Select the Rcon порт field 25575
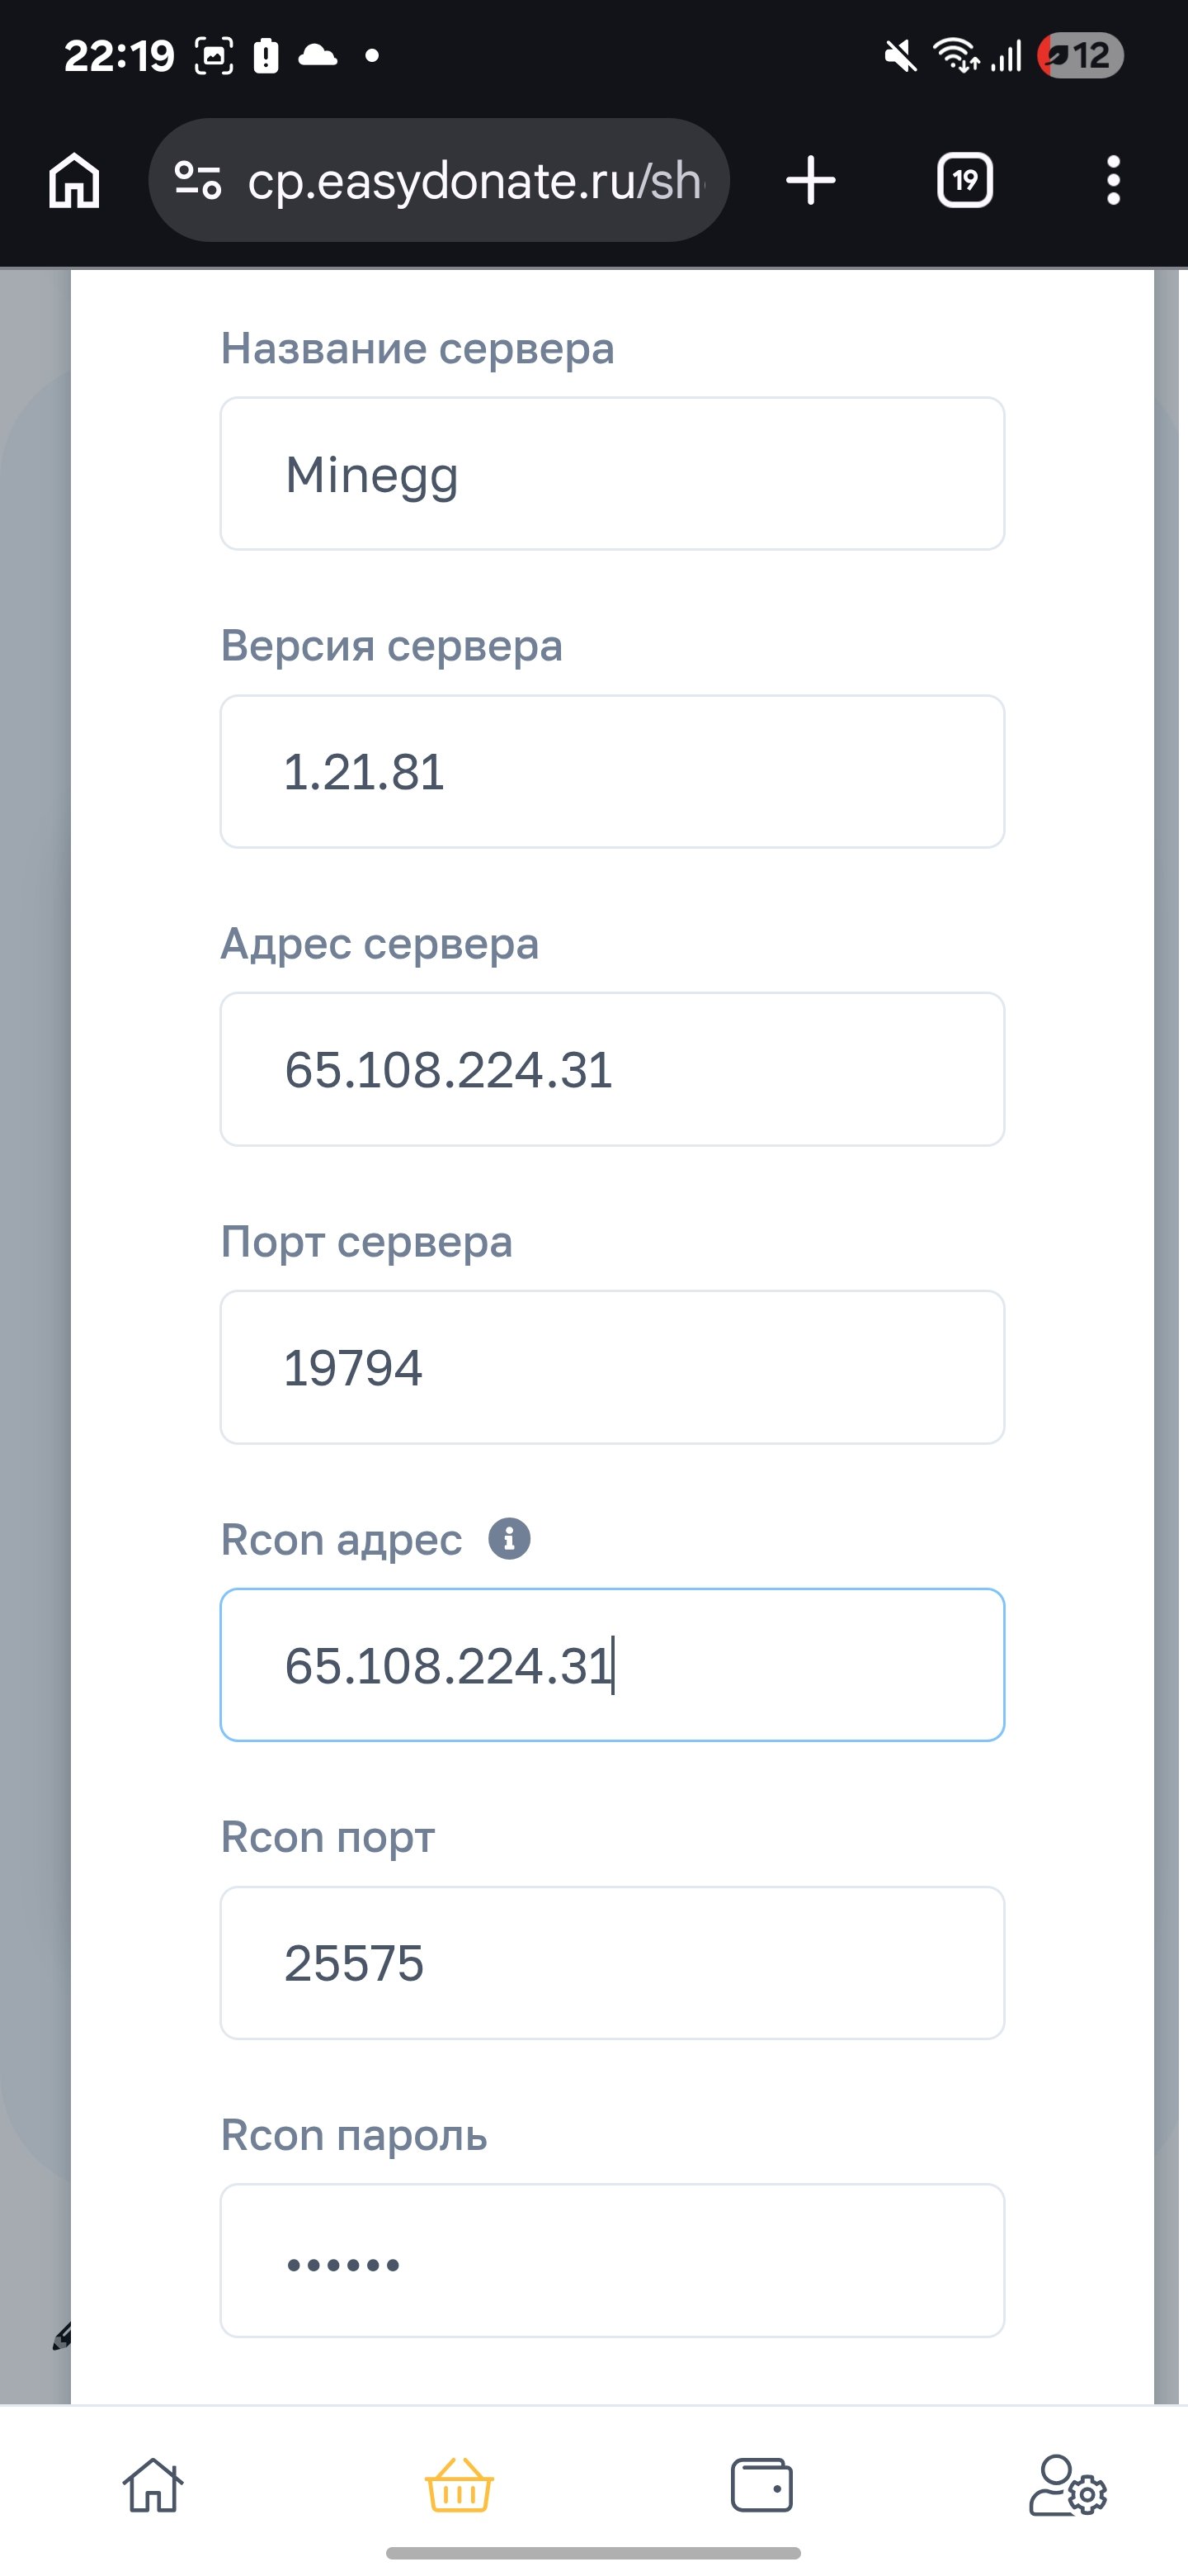 pyautogui.click(x=611, y=1963)
